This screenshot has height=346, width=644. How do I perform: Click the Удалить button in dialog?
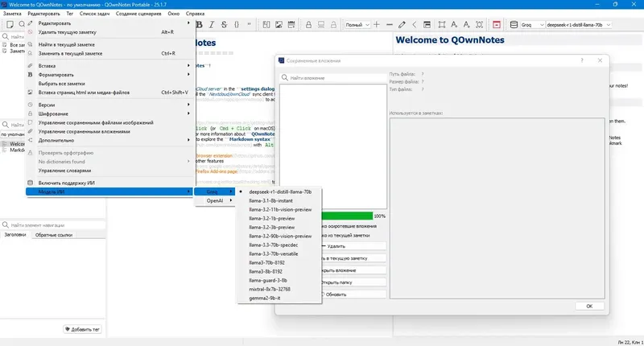353,246
